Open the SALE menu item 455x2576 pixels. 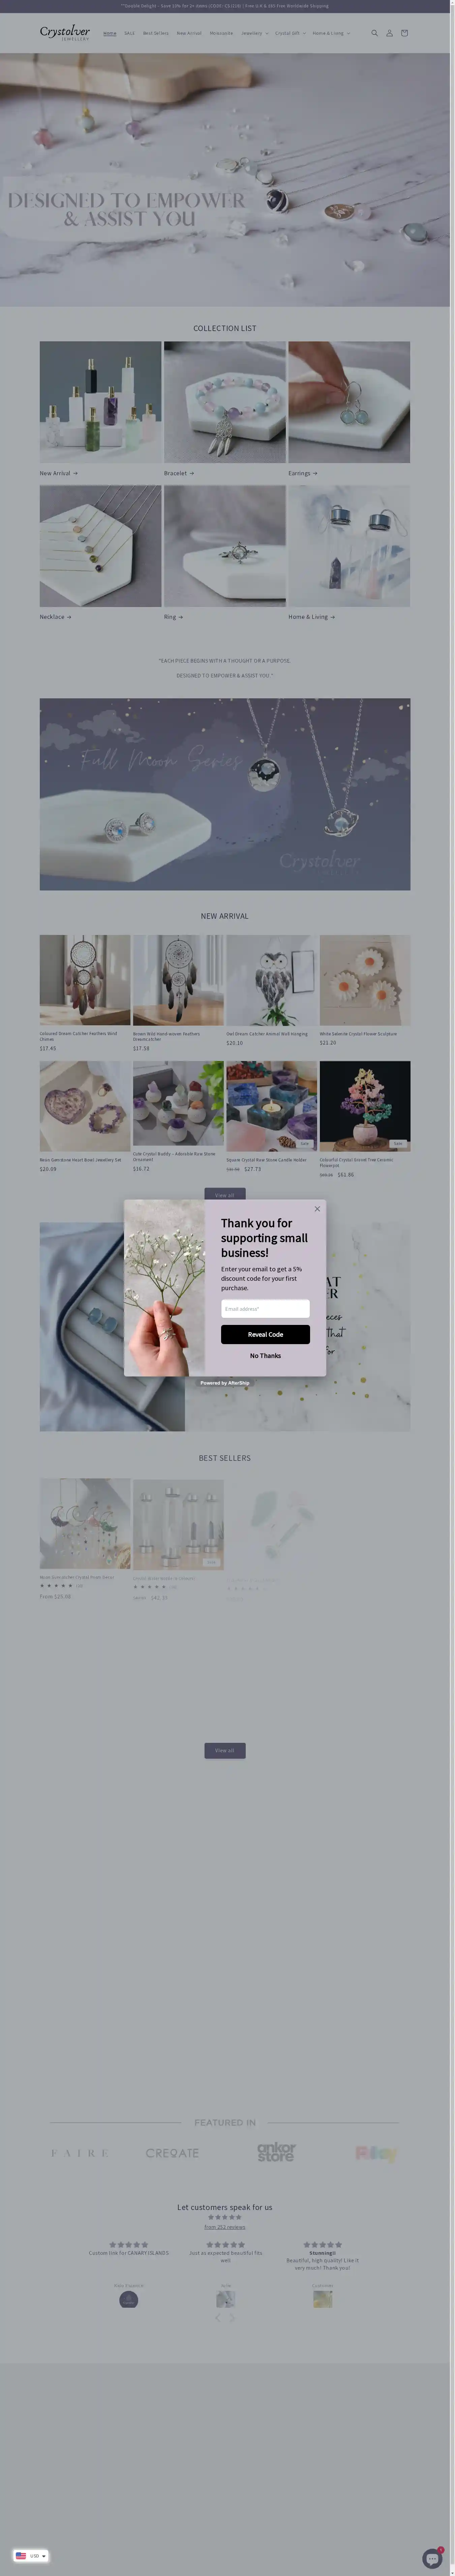[x=129, y=33]
